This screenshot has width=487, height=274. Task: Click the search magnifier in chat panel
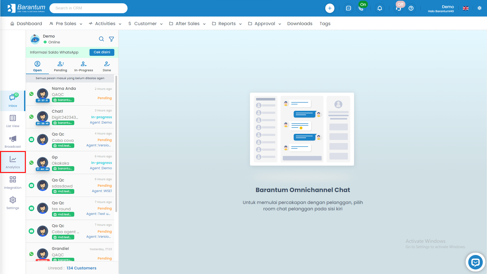[101, 39]
